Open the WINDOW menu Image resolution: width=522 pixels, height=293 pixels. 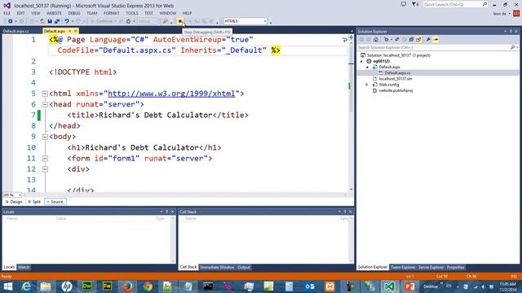(167, 13)
